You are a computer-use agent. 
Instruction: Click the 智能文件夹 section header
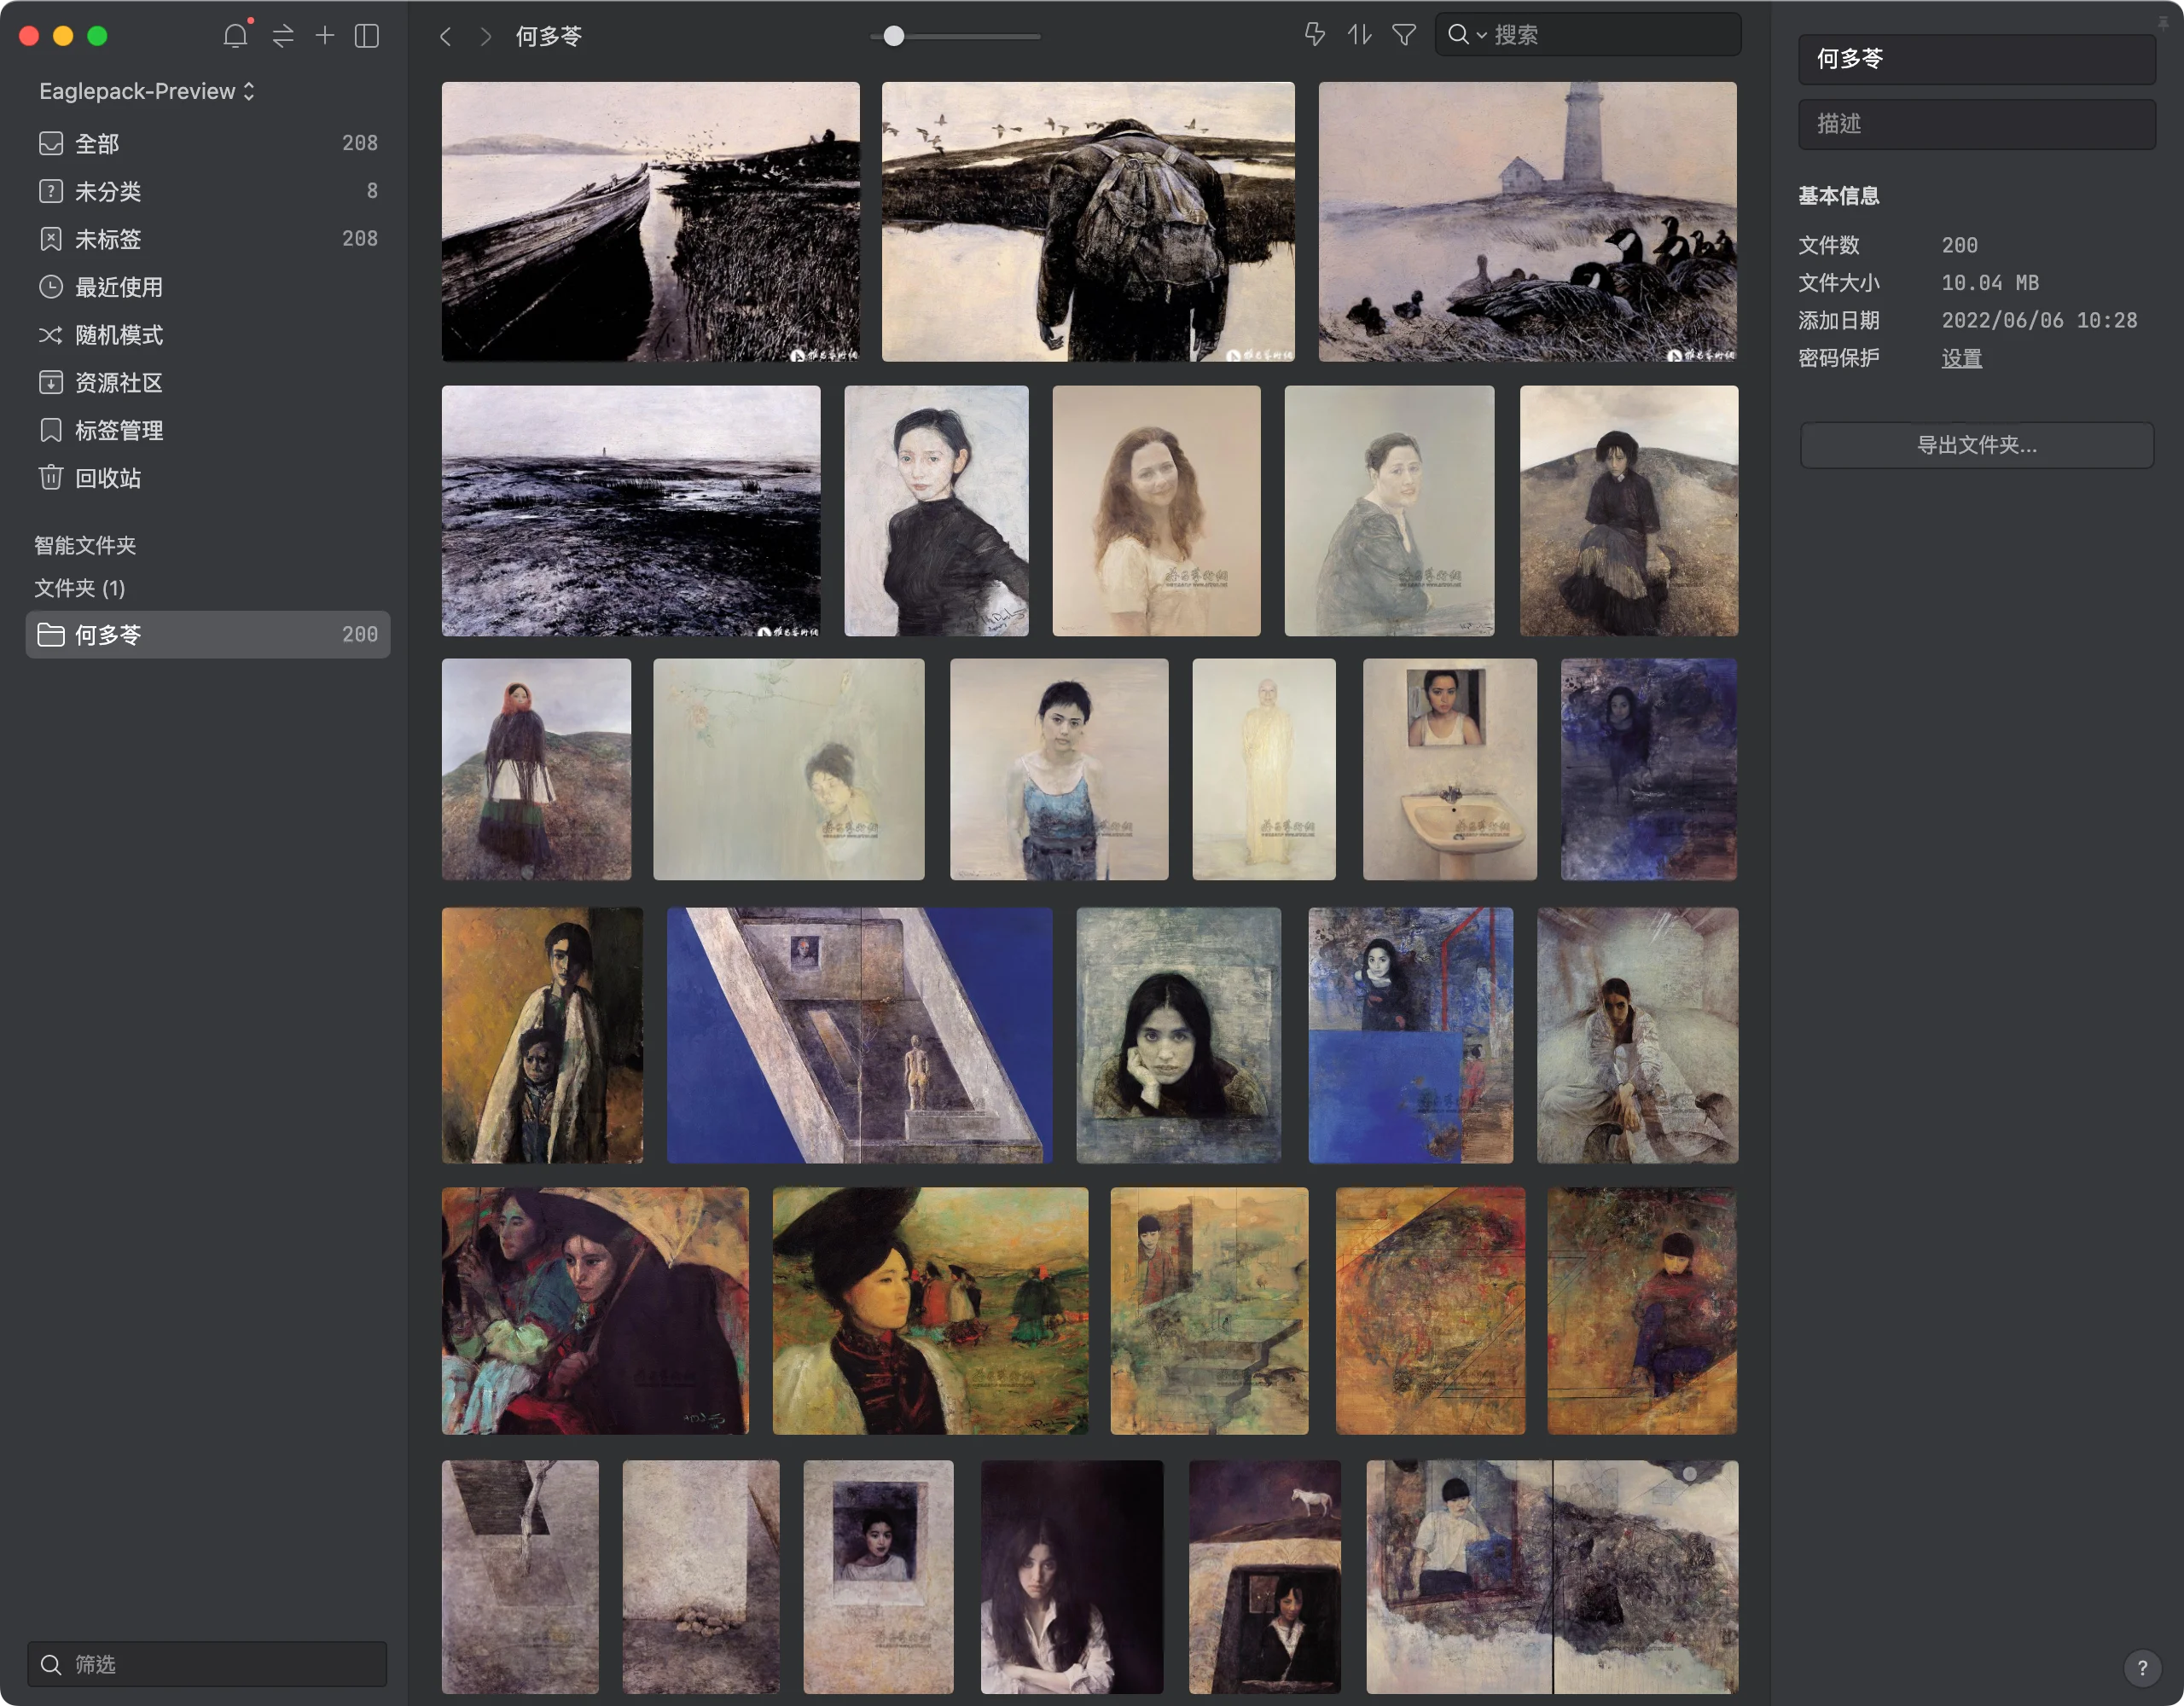tap(85, 545)
